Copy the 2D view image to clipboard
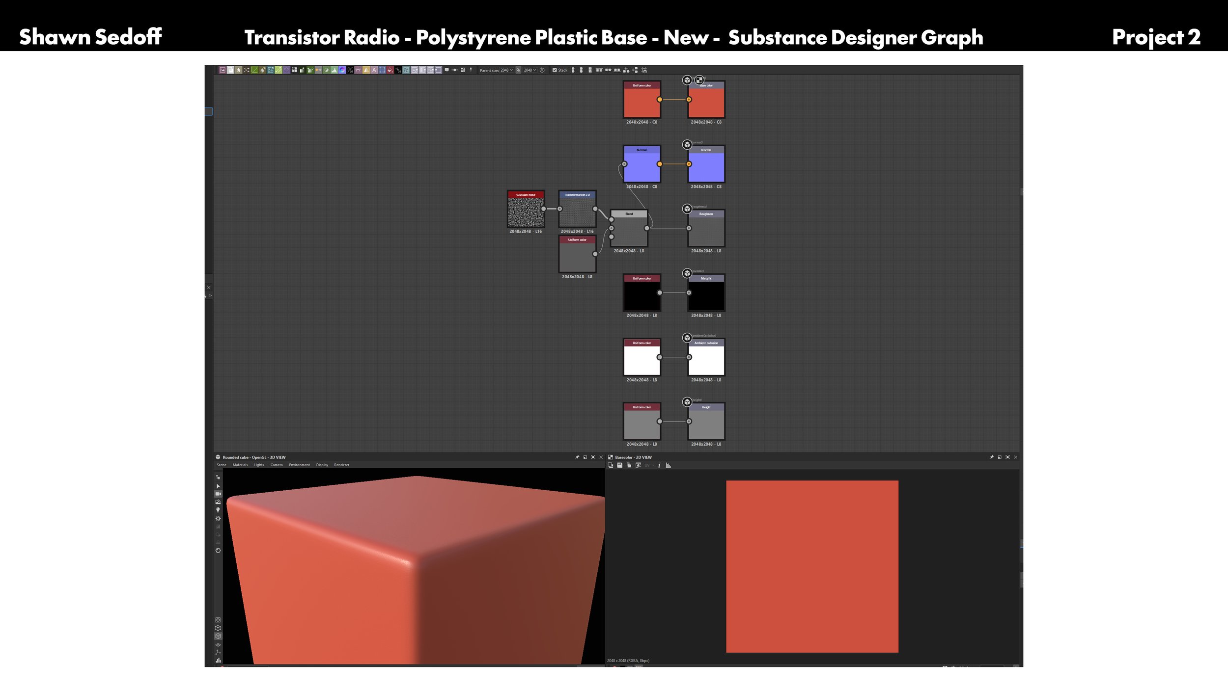The image size is (1228, 690). [x=629, y=465]
